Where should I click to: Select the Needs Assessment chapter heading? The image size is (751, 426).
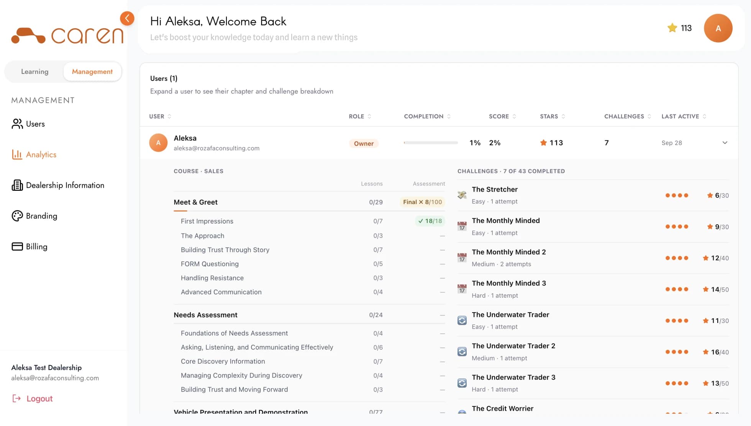(x=205, y=315)
